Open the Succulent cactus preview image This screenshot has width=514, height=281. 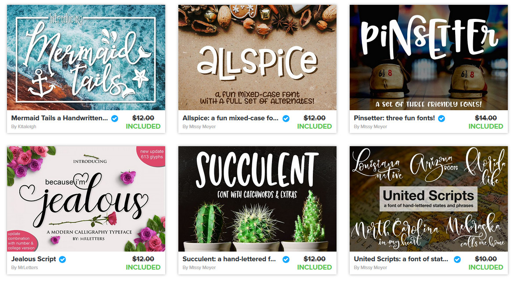[x=257, y=199]
